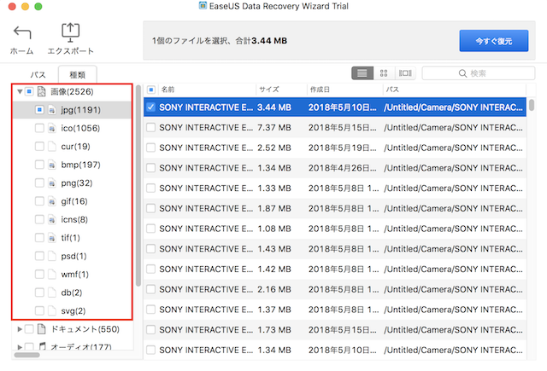Sort by the Name column header
547x371 pixels.
coord(207,90)
